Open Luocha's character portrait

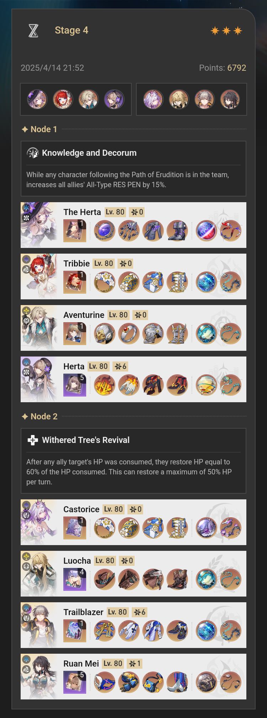39,574
